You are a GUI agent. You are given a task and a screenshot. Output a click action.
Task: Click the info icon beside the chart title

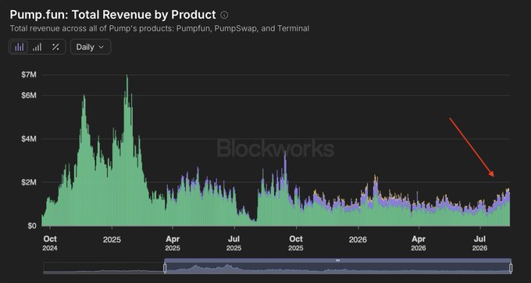pyautogui.click(x=224, y=15)
